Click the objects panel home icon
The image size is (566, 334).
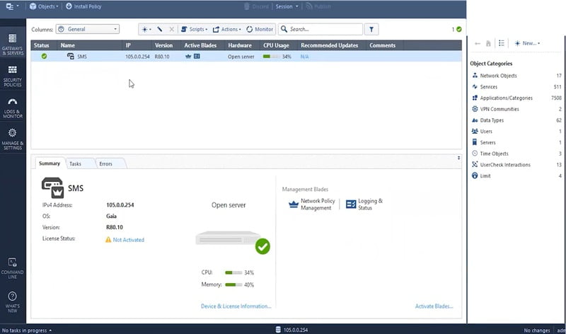click(488, 43)
